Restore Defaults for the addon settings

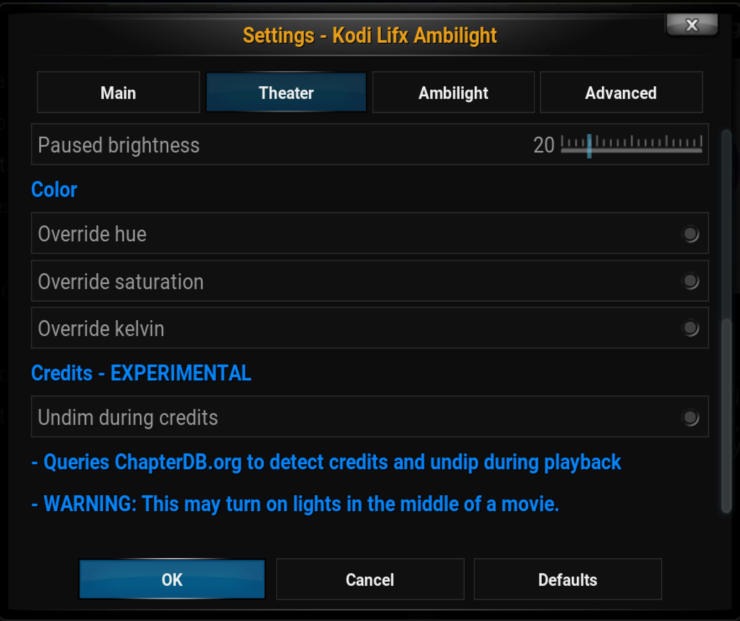click(568, 580)
